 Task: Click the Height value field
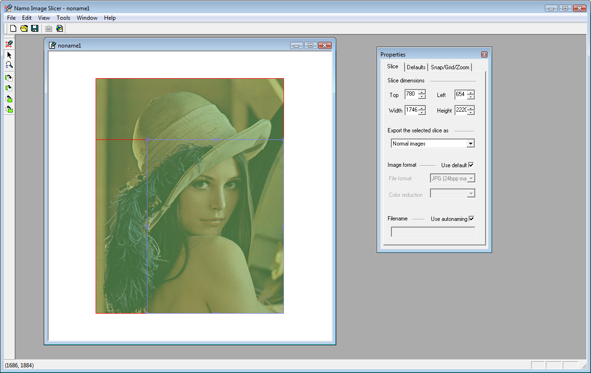(461, 110)
